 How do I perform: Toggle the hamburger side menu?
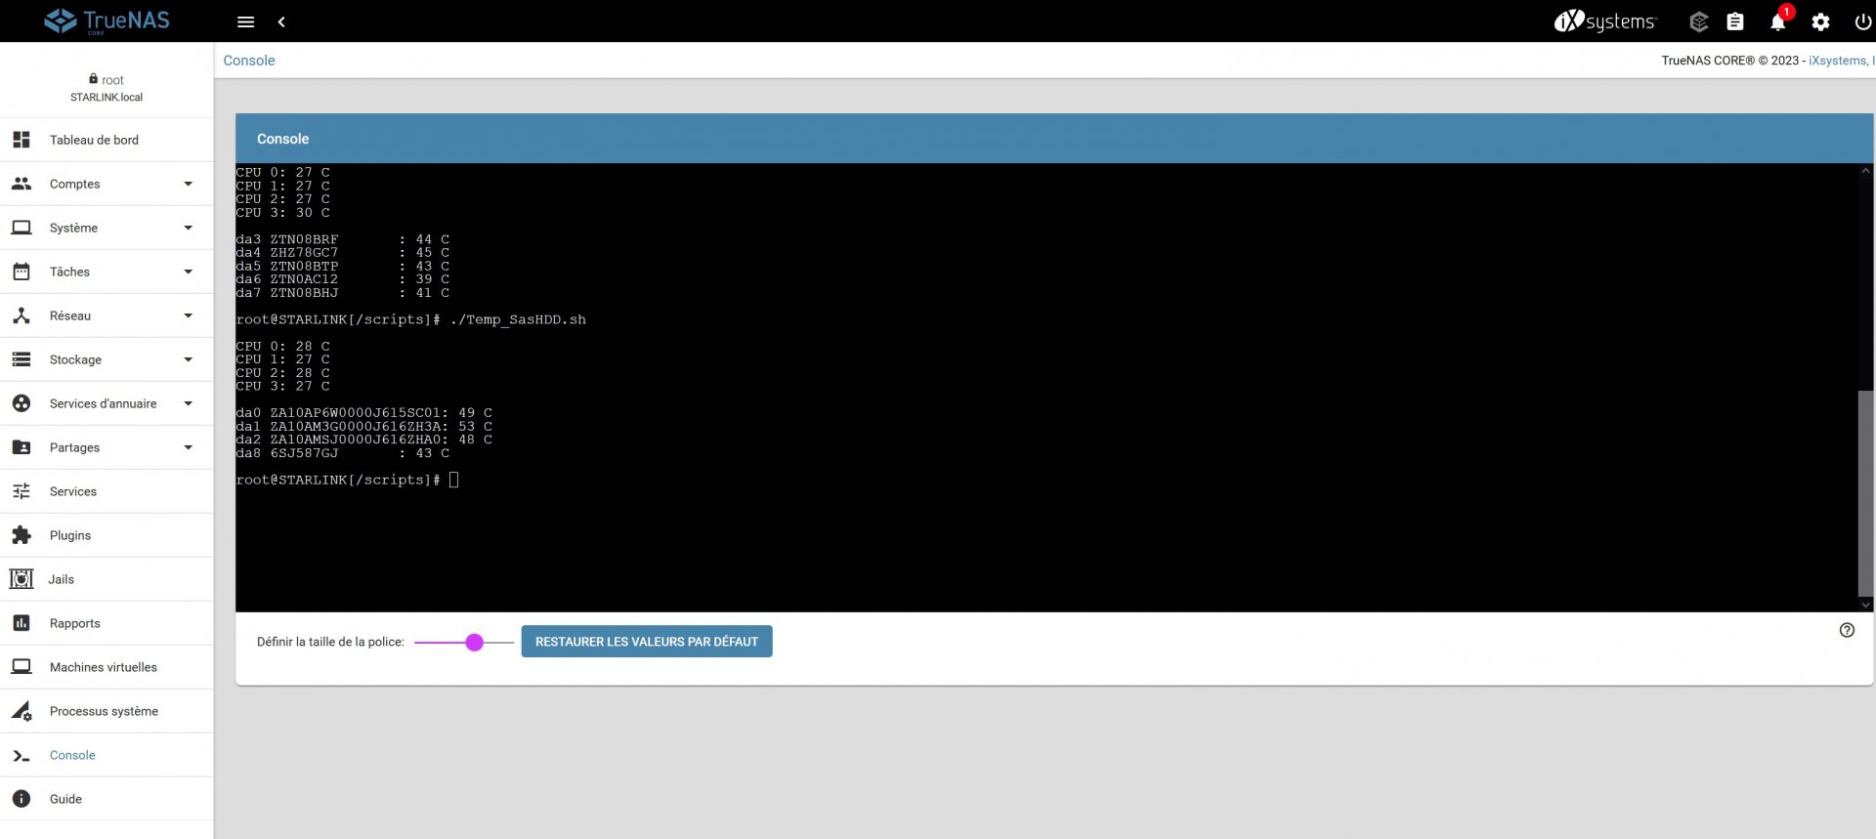pyautogui.click(x=246, y=21)
